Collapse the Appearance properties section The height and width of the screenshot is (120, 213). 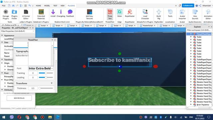(x=2, y=35)
